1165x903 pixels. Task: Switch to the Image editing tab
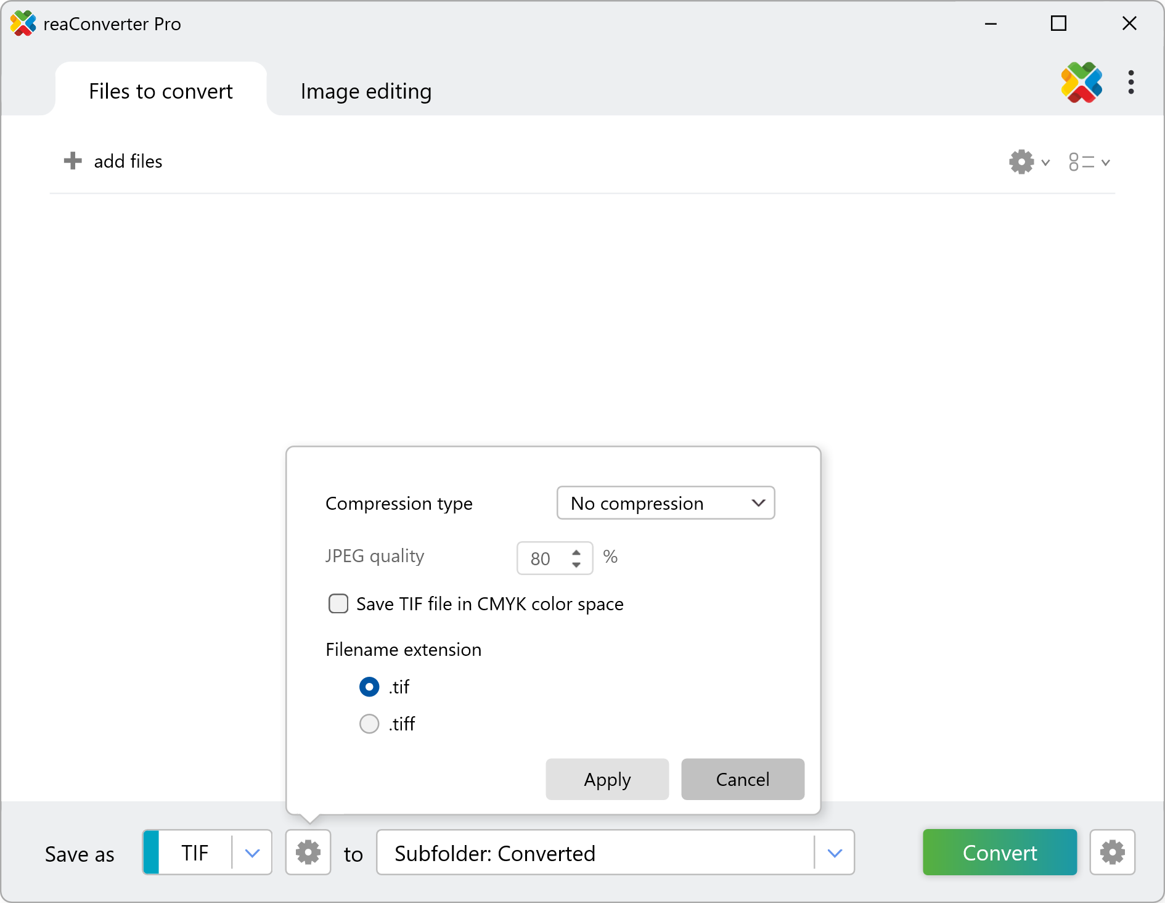pyautogui.click(x=366, y=91)
